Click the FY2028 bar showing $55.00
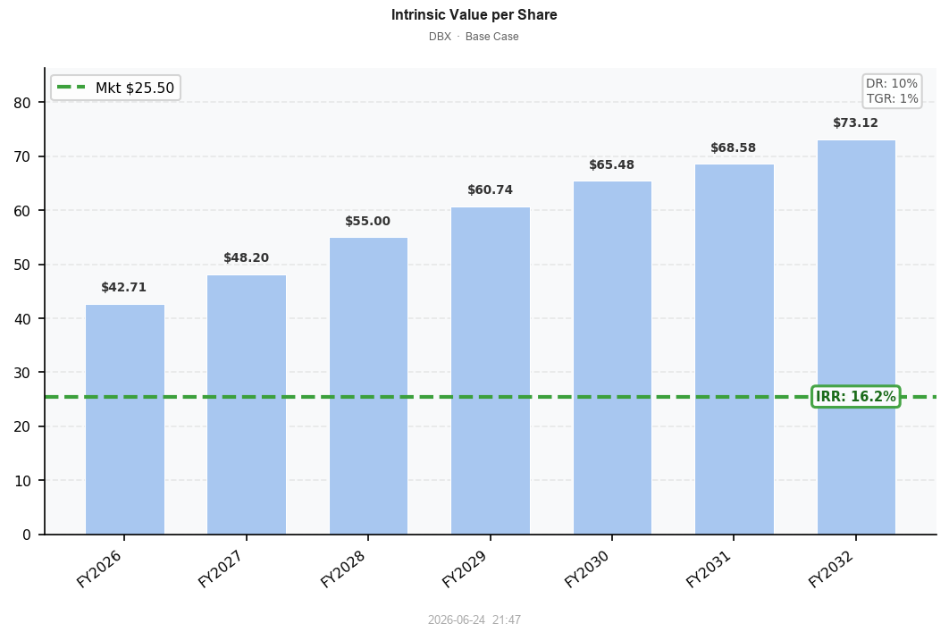The image size is (949, 632). coord(368,385)
